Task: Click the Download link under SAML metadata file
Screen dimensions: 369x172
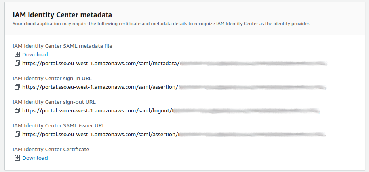Action: coord(35,54)
